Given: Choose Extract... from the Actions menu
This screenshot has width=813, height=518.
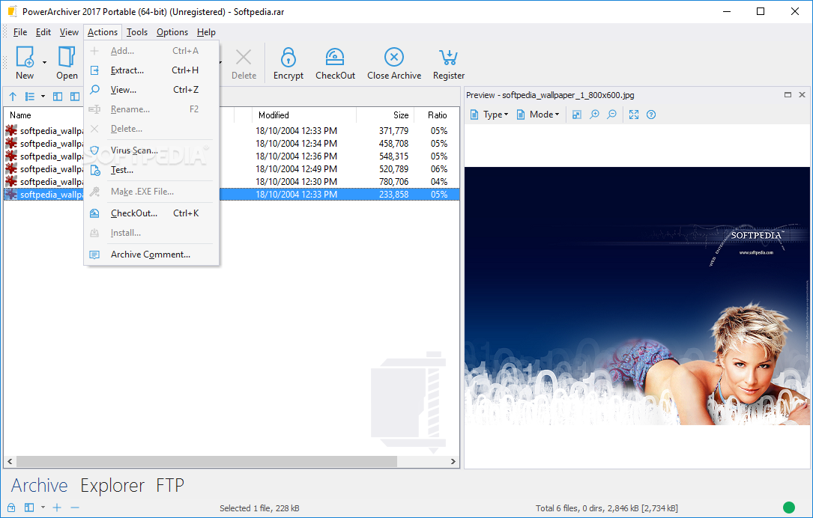Looking at the screenshot, I should [x=151, y=70].
